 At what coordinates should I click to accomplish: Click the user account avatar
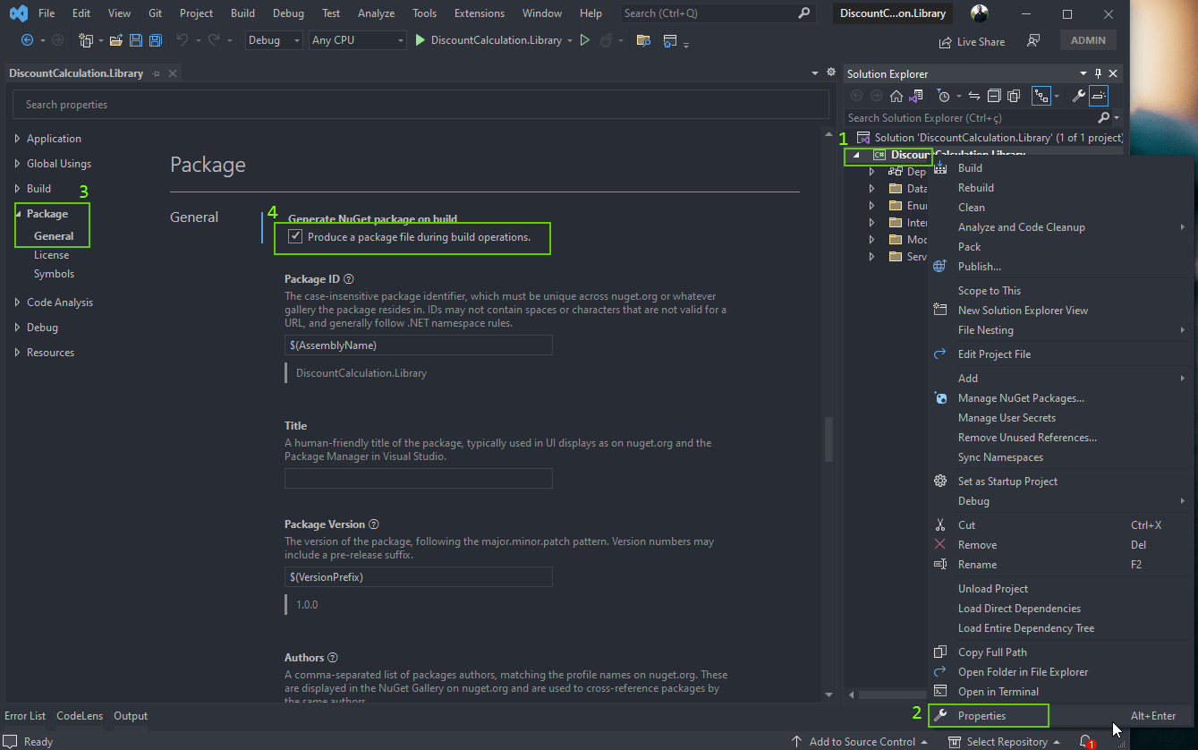pyautogui.click(x=981, y=13)
